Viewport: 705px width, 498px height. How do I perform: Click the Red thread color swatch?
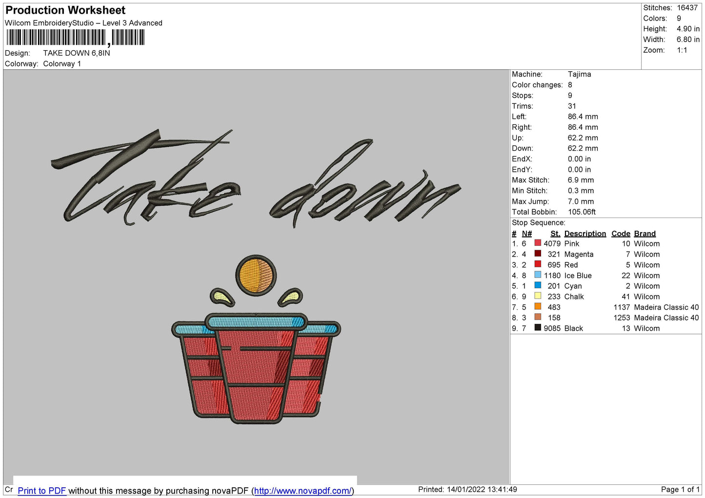pos(538,264)
